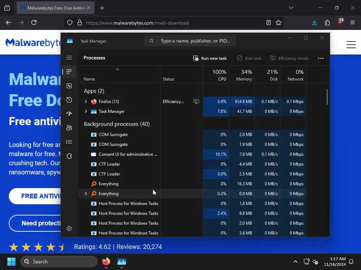The width and height of the screenshot is (361, 270).
Task: Click the Firefox address bar URL
Action: [x=137, y=23]
